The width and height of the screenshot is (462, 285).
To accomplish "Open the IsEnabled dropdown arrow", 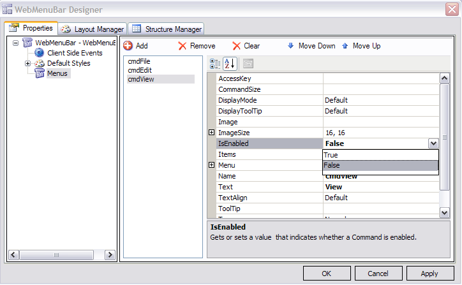I will pos(433,143).
